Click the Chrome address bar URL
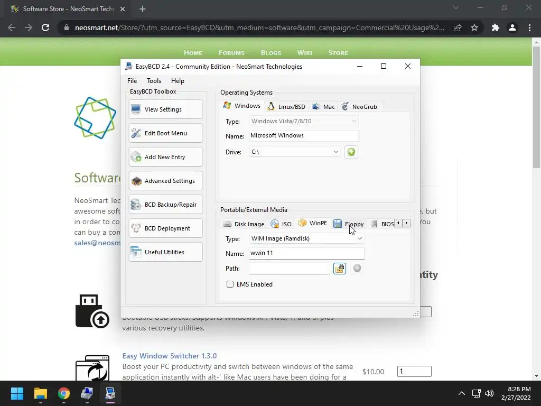This screenshot has height=406, width=541. [259, 27]
